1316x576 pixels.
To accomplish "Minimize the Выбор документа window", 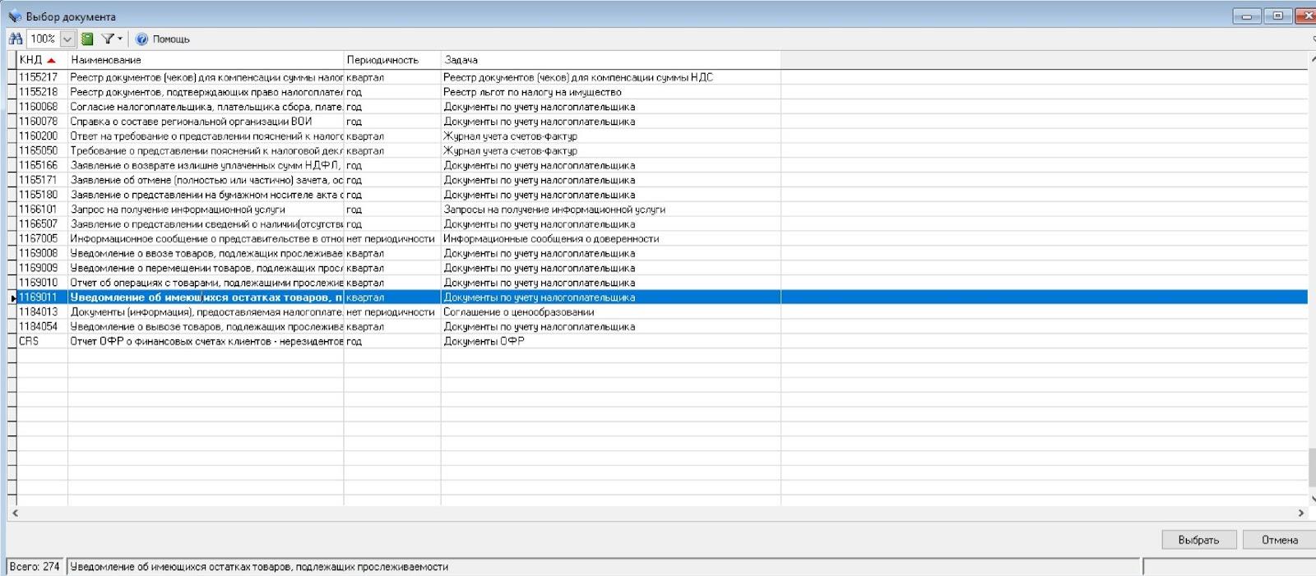I will coord(1246,16).
